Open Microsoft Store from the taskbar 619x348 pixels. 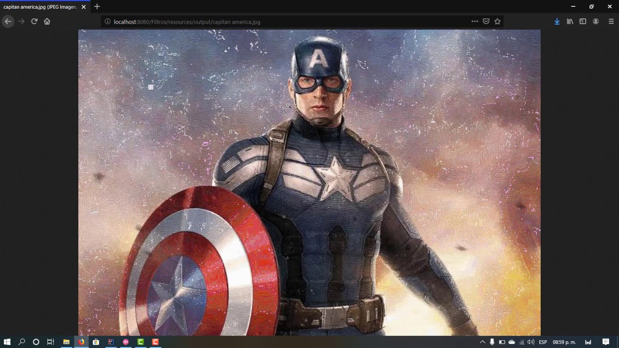96,342
